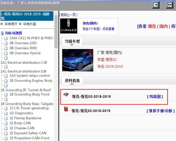Click the single-arrow panel toggle icon in header
Screen dimensions: 176x141
tap(156, 5)
